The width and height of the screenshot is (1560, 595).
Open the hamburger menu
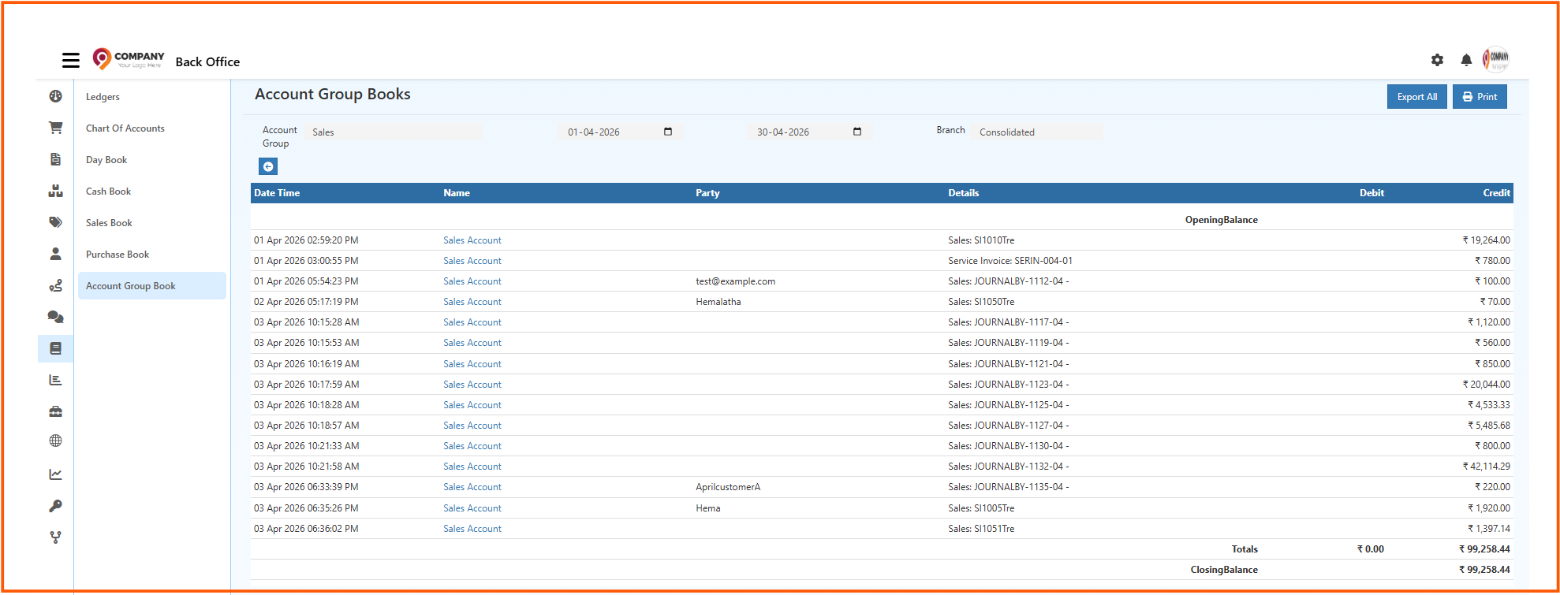[x=71, y=61]
